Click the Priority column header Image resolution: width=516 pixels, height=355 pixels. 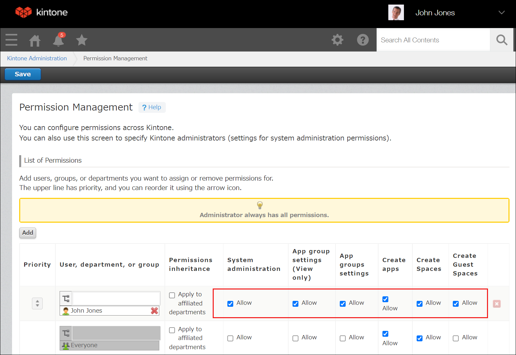(x=37, y=265)
